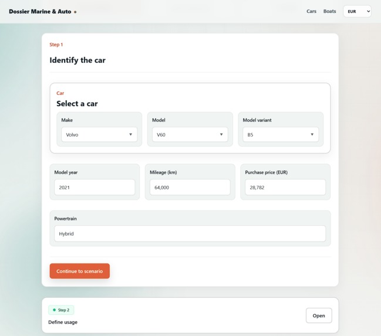
Task: Click the 'Select a car' heading
Action: [77, 104]
